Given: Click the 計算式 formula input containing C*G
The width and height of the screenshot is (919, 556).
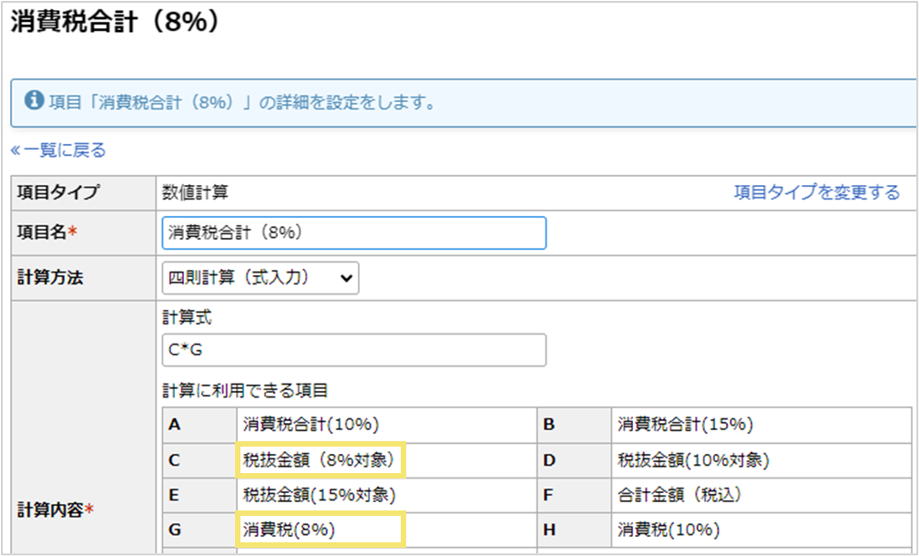Looking at the screenshot, I should click(353, 350).
